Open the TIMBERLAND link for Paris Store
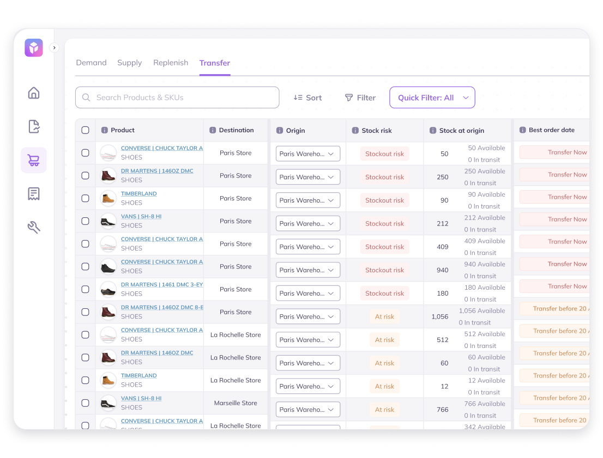Image resolution: width=603 pixels, height=458 pixels. 139,194
